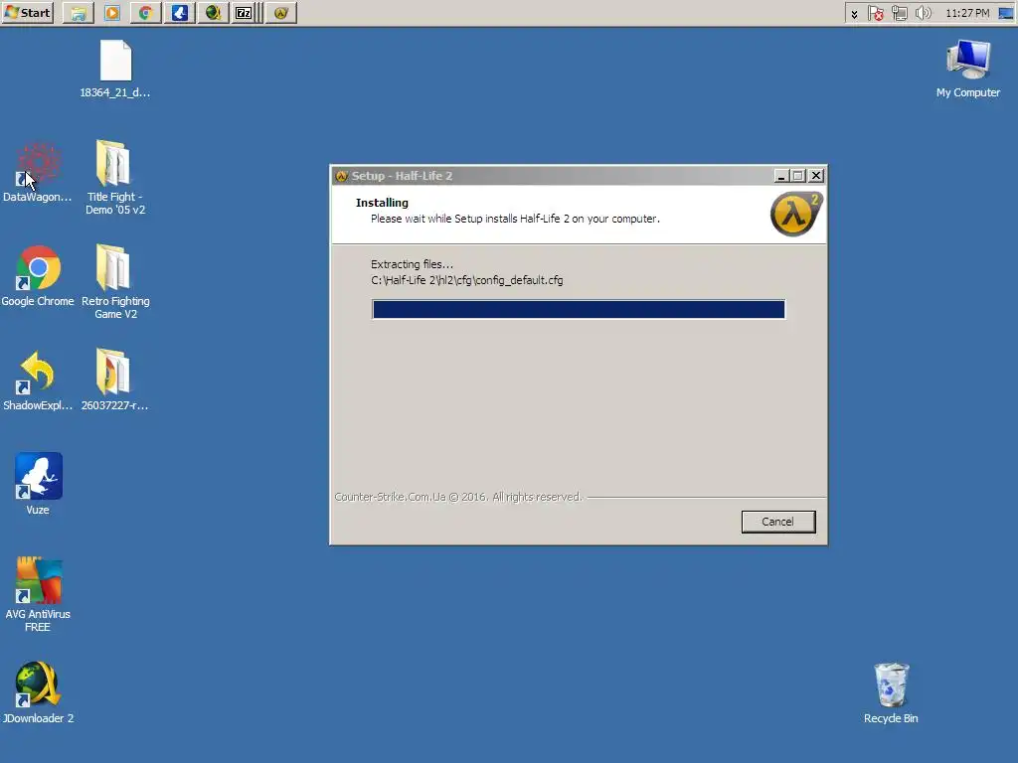This screenshot has height=763, width=1018.
Task: Switch to the Half-Life 2 setup taskbar button
Action: click(x=281, y=13)
